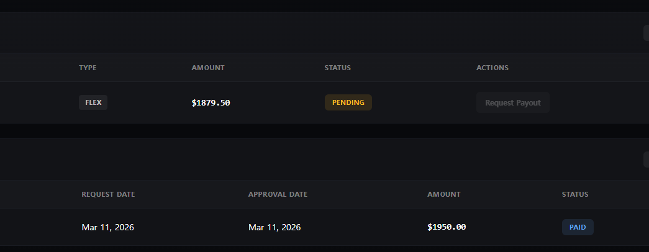Viewport: 649px width, 252px height.
Task: Click the STATUS header above PAID
Action: coord(575,194)
